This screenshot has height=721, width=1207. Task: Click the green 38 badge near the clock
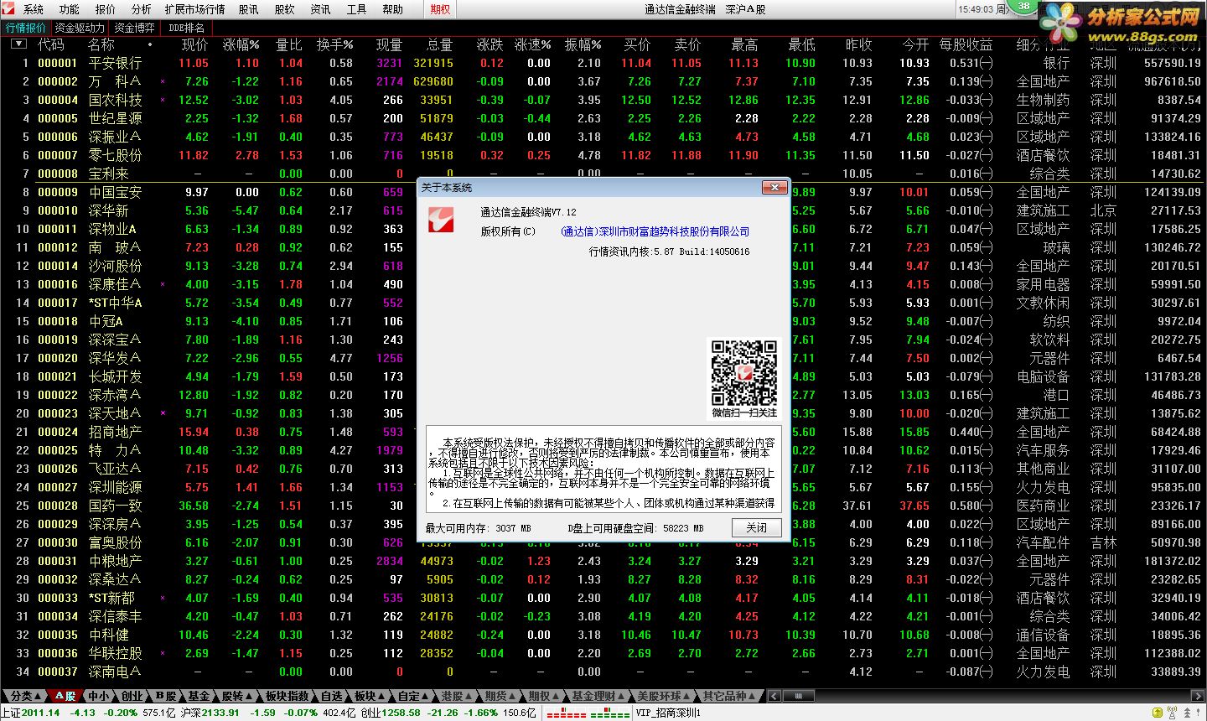click(1024, 6)
